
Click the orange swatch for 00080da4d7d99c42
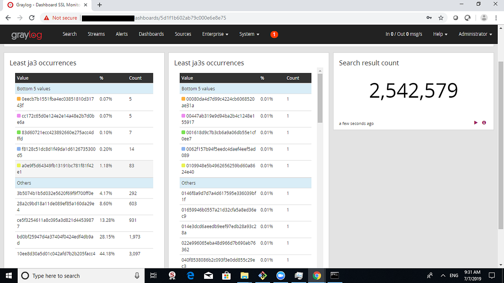(x=183, y=99)
